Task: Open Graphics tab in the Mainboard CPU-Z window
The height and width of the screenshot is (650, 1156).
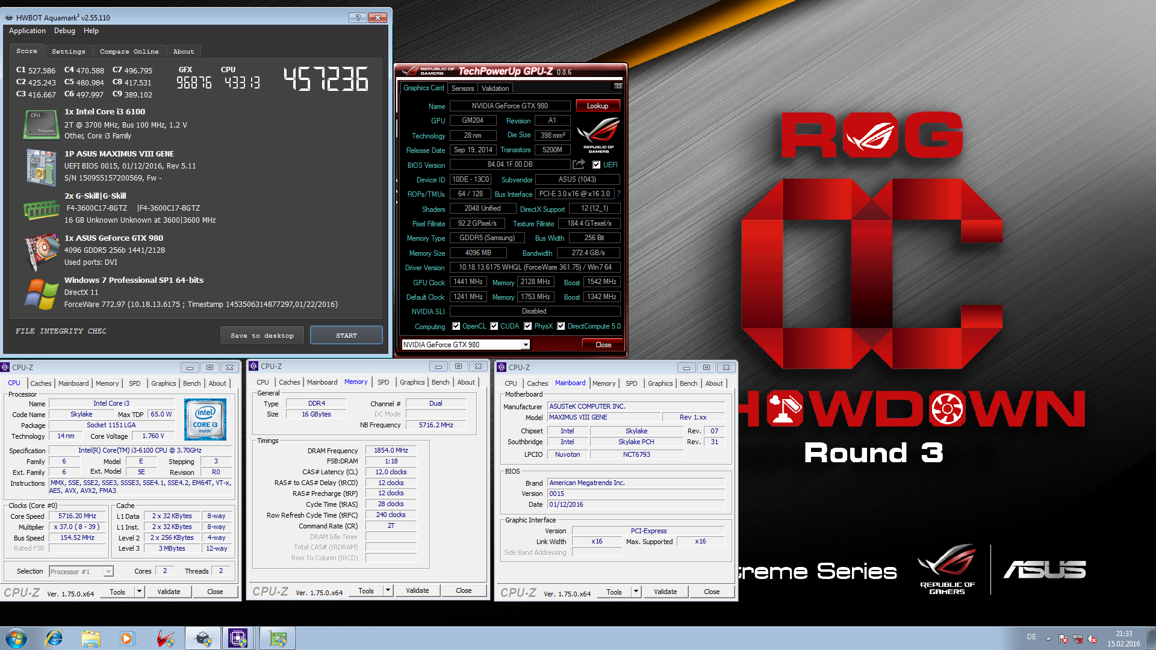Action: [660, 383]
